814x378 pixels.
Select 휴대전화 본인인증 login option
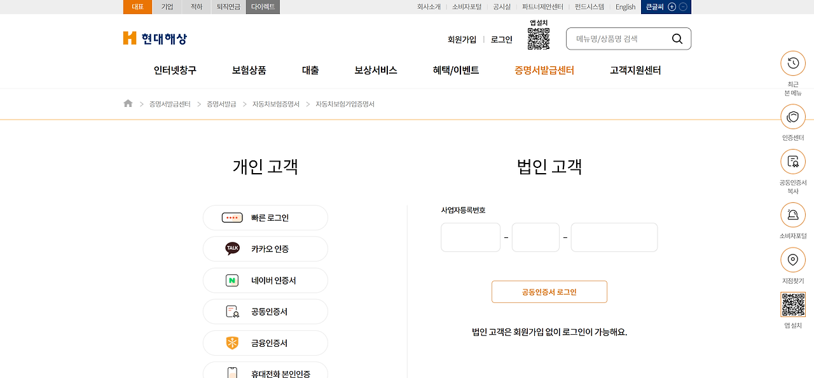point(265,370)
